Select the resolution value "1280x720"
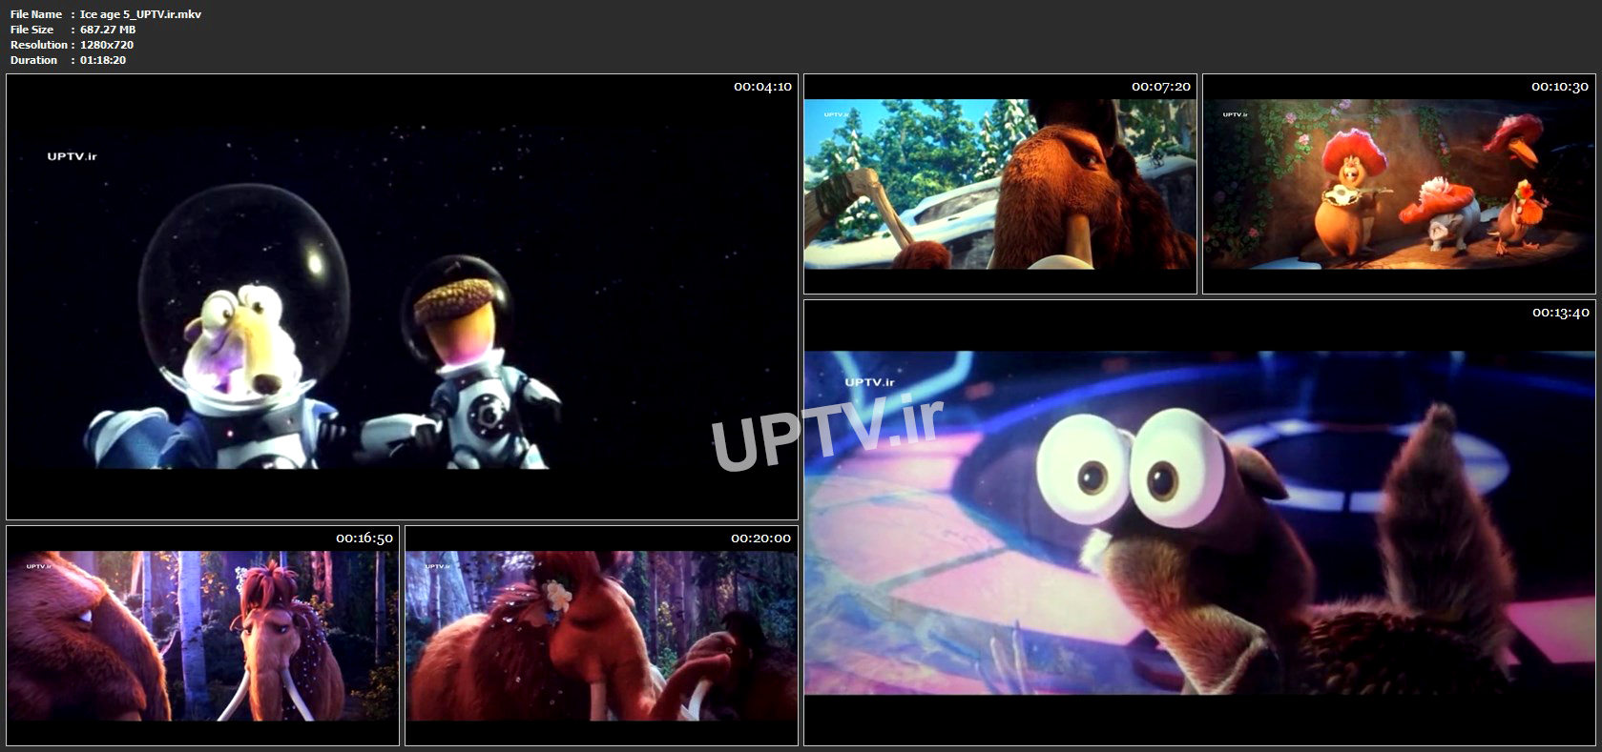 pyautogui.click(x=107, y=45)
